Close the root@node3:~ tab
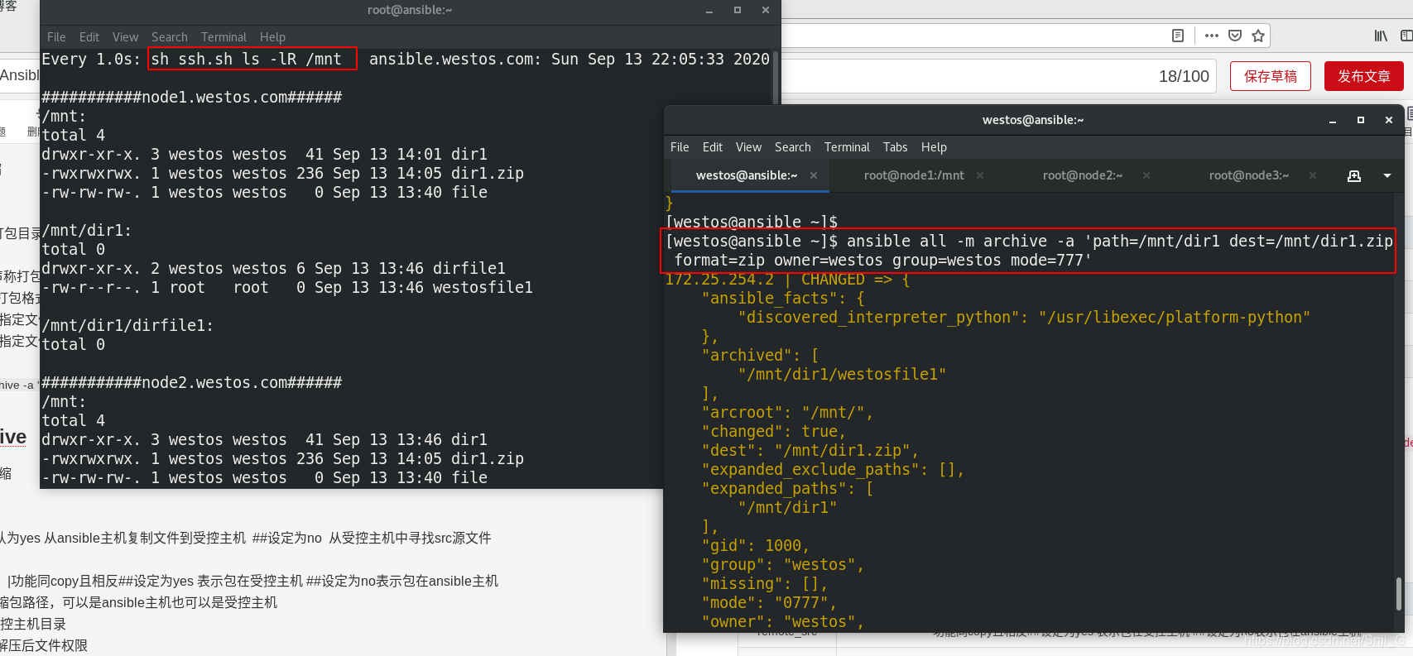Screen dimensions: 1413x656 click(x=1313, y=175)
